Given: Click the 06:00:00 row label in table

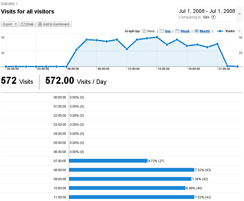Looking at the screenshot, I should (x=60, y=152).
